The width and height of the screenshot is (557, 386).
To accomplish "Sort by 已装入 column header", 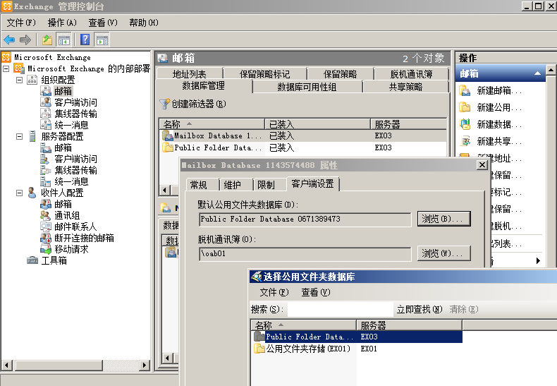I will tap(317, 124).
